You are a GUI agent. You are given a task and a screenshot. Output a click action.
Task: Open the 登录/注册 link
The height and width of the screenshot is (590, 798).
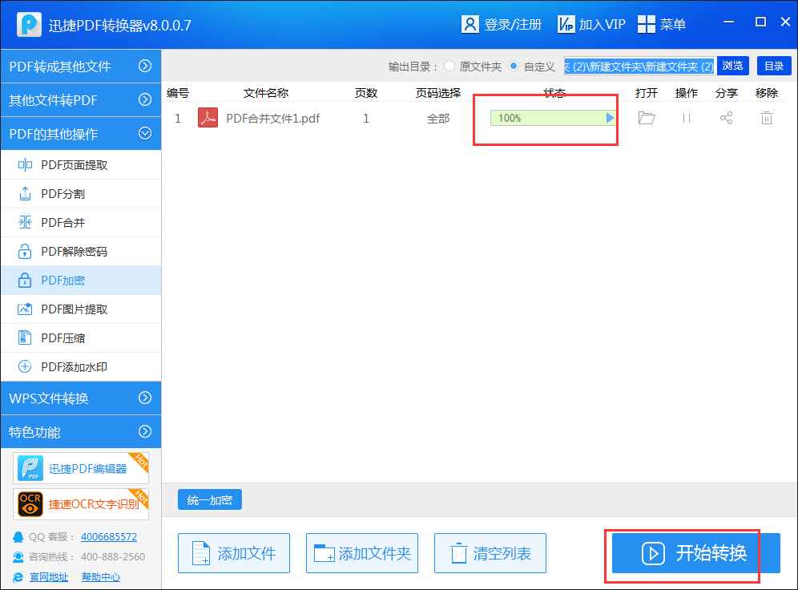513,24
